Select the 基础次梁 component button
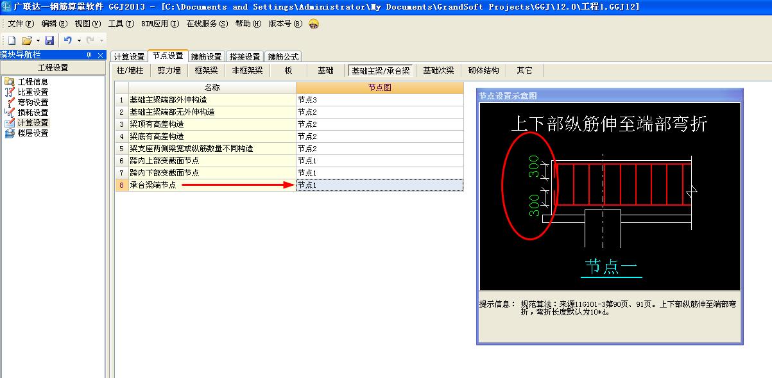 click(438, 70)
